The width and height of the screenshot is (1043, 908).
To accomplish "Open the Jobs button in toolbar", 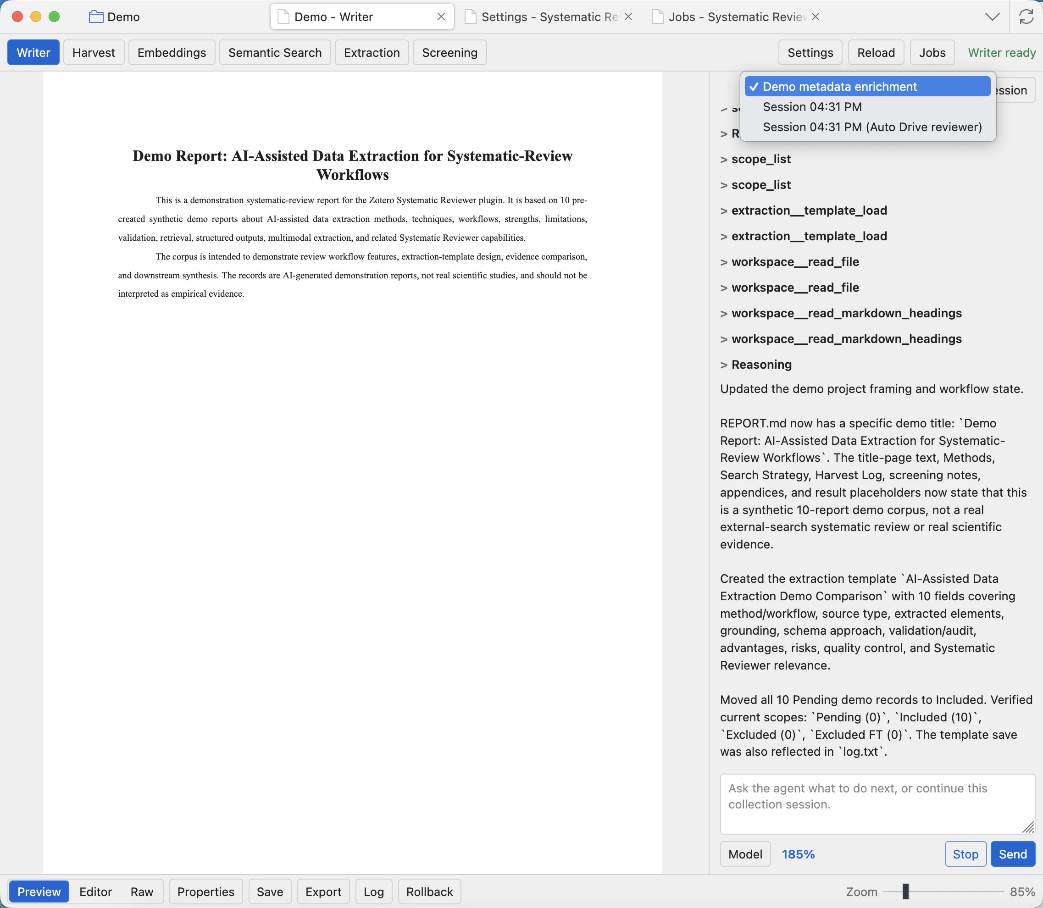I will 932,53.
